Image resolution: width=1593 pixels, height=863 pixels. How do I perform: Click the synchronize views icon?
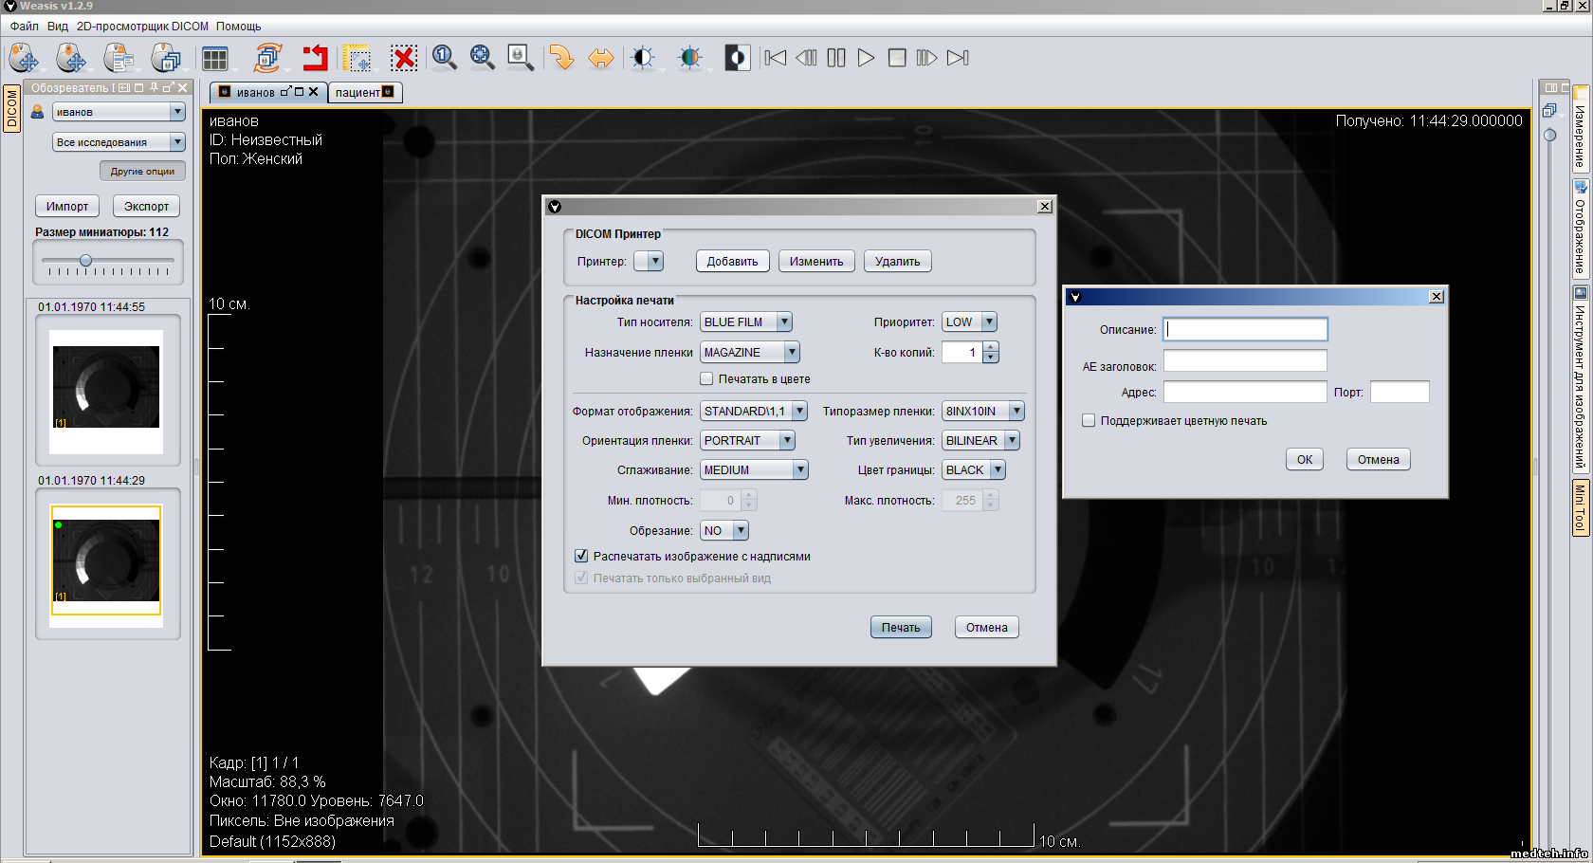268,59
